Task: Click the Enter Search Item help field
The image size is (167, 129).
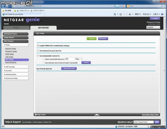Action: 144,122
